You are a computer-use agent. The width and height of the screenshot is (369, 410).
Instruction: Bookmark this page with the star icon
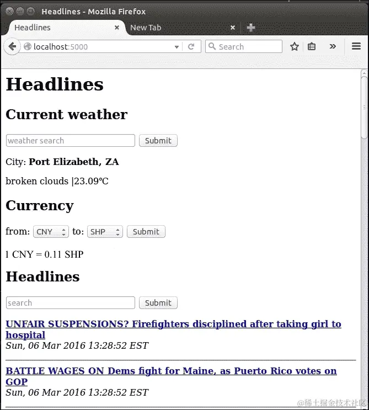294,46
